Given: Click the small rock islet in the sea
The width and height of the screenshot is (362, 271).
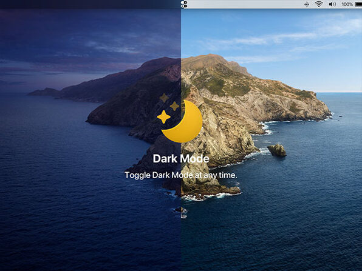Looking at the screenshot, I should click(277, 150).
